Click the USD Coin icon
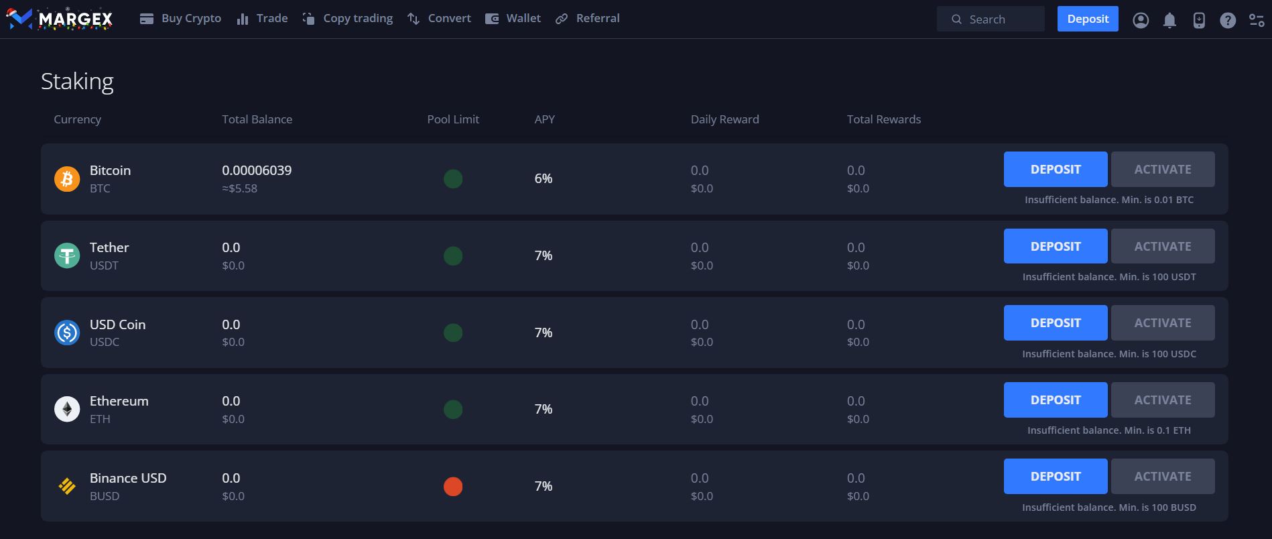Image resolution: width=1272 pixels, height=539 pixels. pos(67,333)
